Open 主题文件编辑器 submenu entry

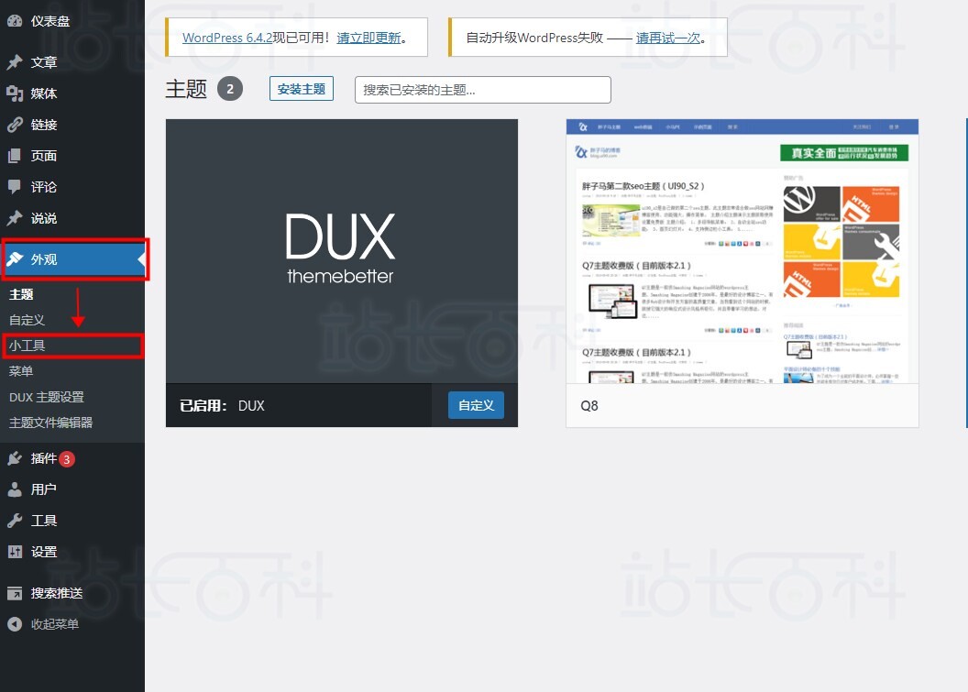tap(50, 423)
